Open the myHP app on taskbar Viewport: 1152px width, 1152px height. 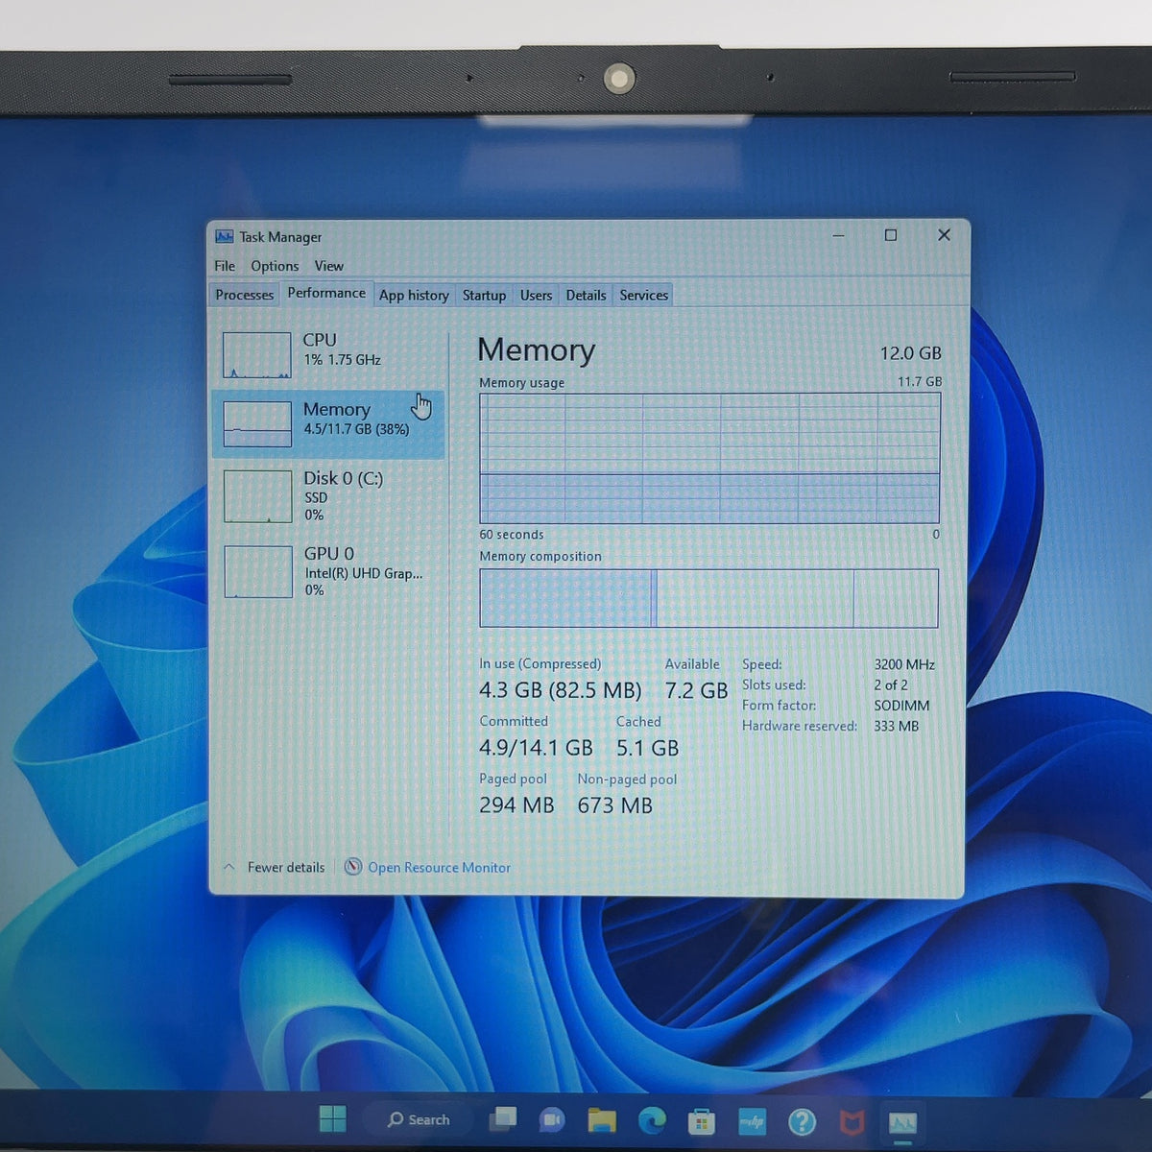(x=752, y=1120)
